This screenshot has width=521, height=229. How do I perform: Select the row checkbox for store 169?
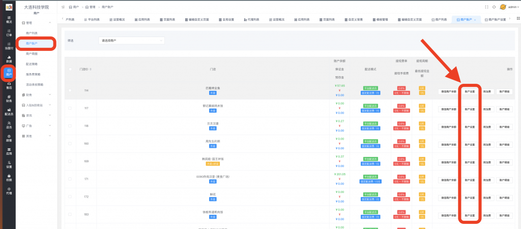pyautogui.click(x=70, y=161)
